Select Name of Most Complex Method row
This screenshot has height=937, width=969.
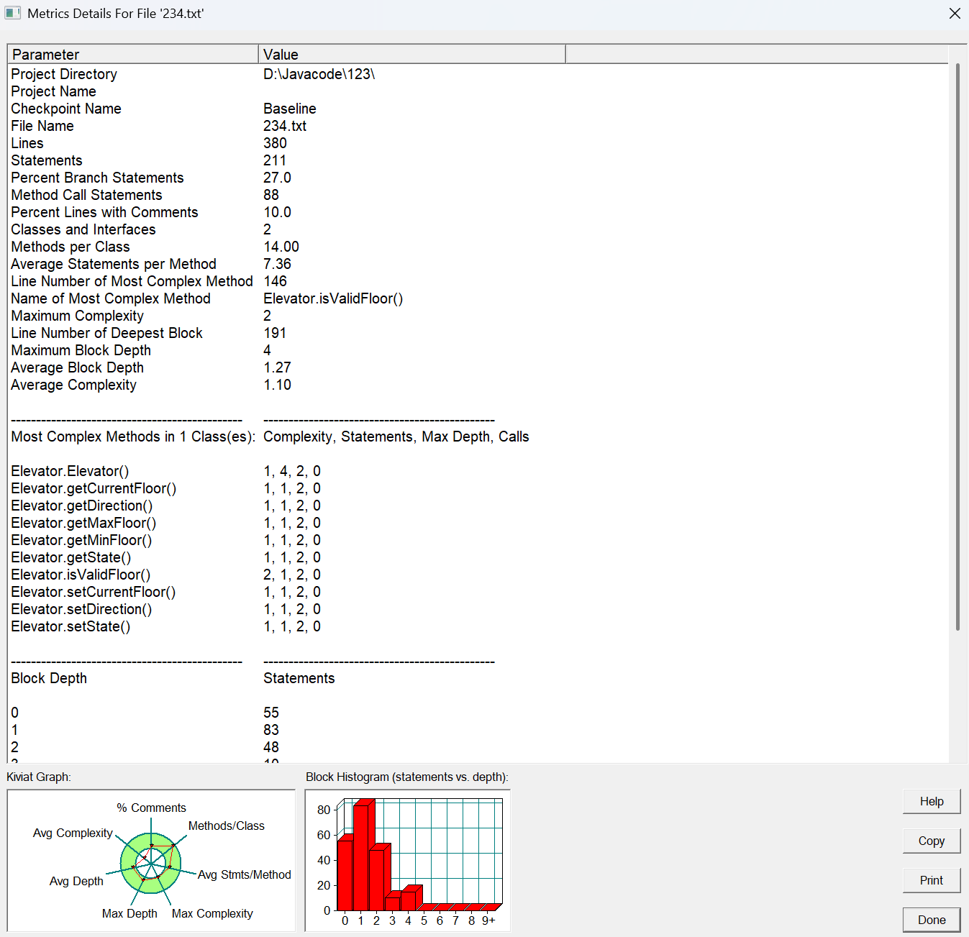(111, 298)
